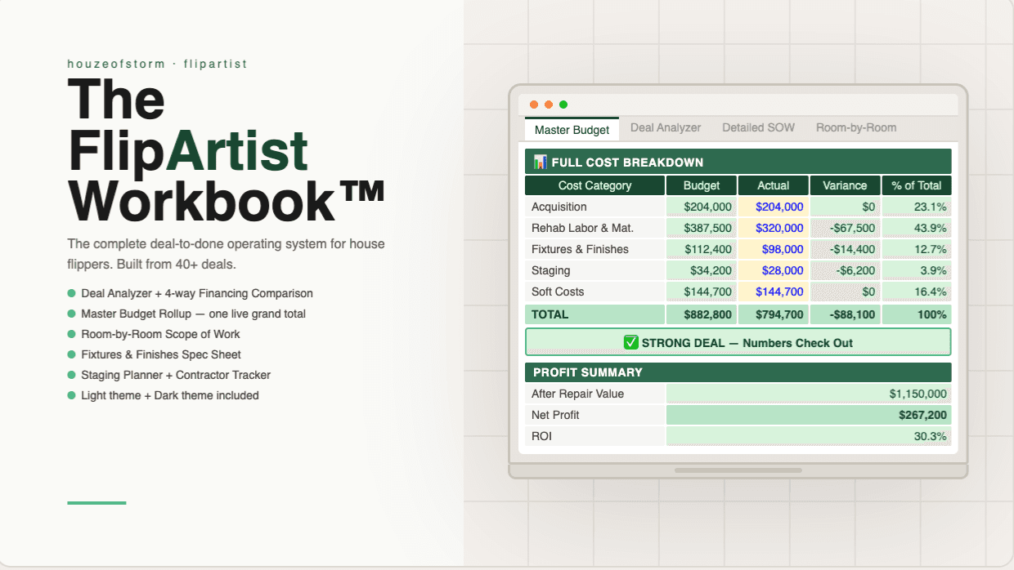The height and width of the screenshot is (570, 1014).
Task: Click the Budget column header
Action: (x=702, y=185)
